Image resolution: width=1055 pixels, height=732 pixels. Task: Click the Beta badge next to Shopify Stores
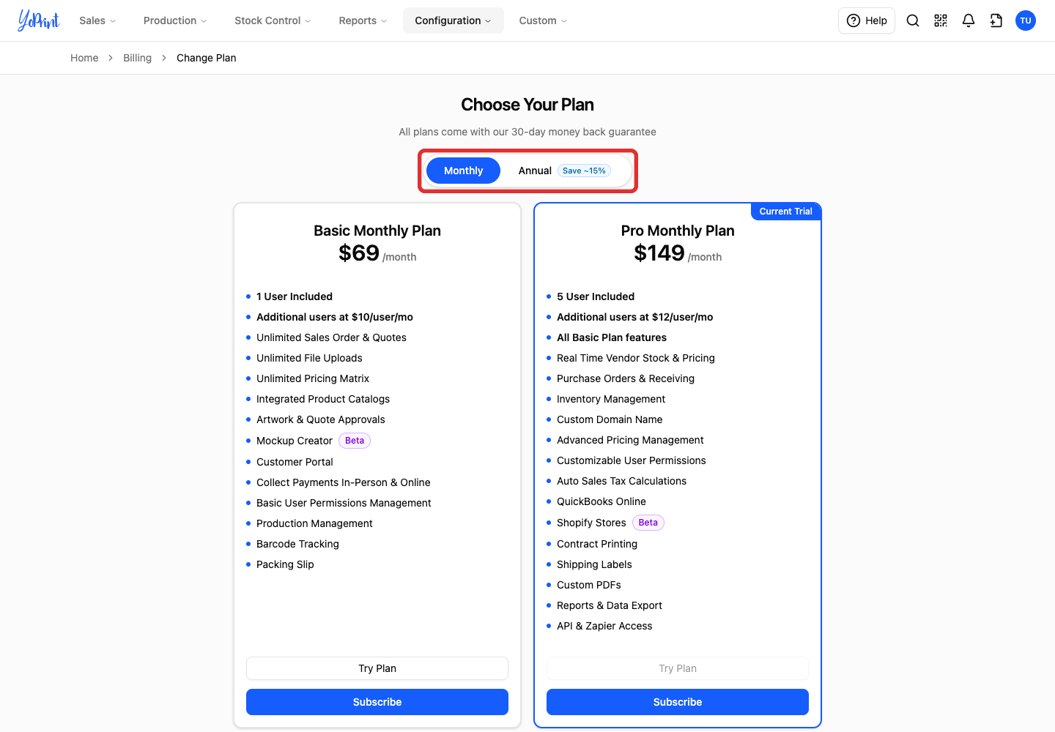click(648, 523)
